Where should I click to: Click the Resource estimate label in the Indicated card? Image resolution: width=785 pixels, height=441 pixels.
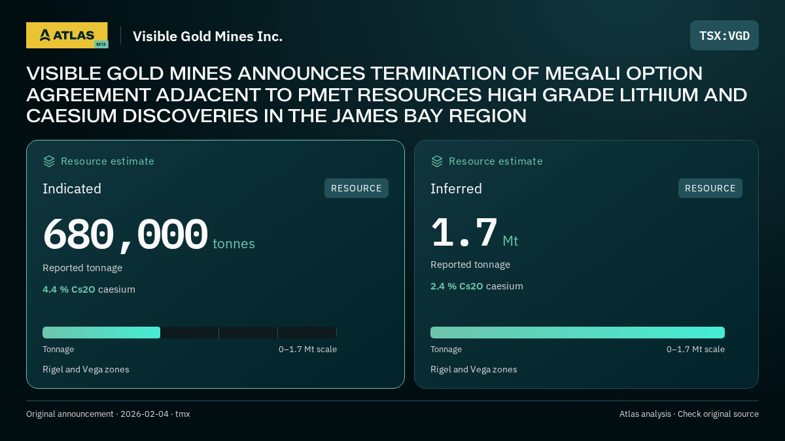click(x=107, y=161)
